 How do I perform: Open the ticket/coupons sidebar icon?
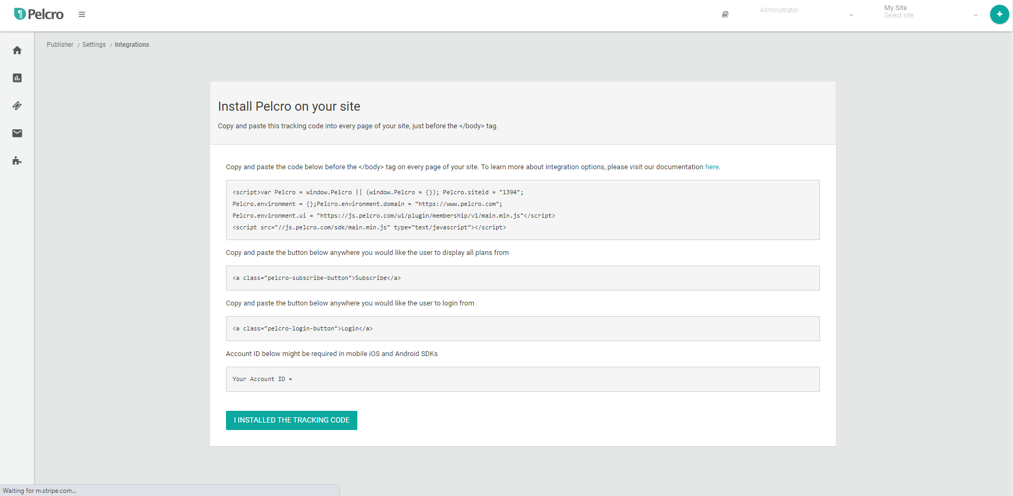click(17, 105)
